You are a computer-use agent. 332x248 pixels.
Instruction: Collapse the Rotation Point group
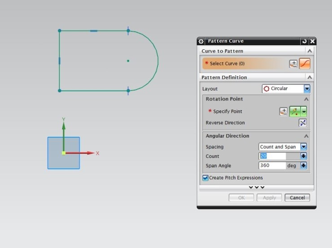(306, 99)
